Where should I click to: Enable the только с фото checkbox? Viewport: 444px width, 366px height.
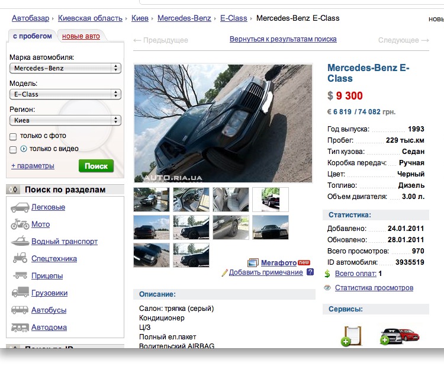tap(13, 137)
